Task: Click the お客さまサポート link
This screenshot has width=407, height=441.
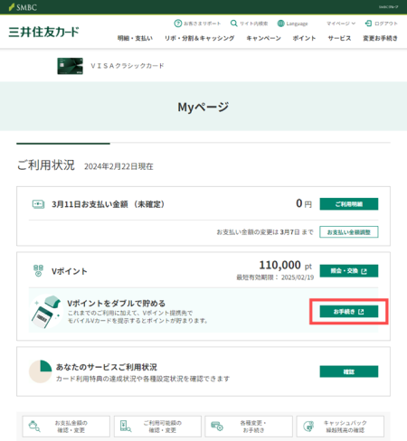Action: 203,23
